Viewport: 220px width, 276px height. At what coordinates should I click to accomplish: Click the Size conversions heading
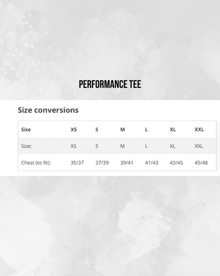click(x=48, y=110)
